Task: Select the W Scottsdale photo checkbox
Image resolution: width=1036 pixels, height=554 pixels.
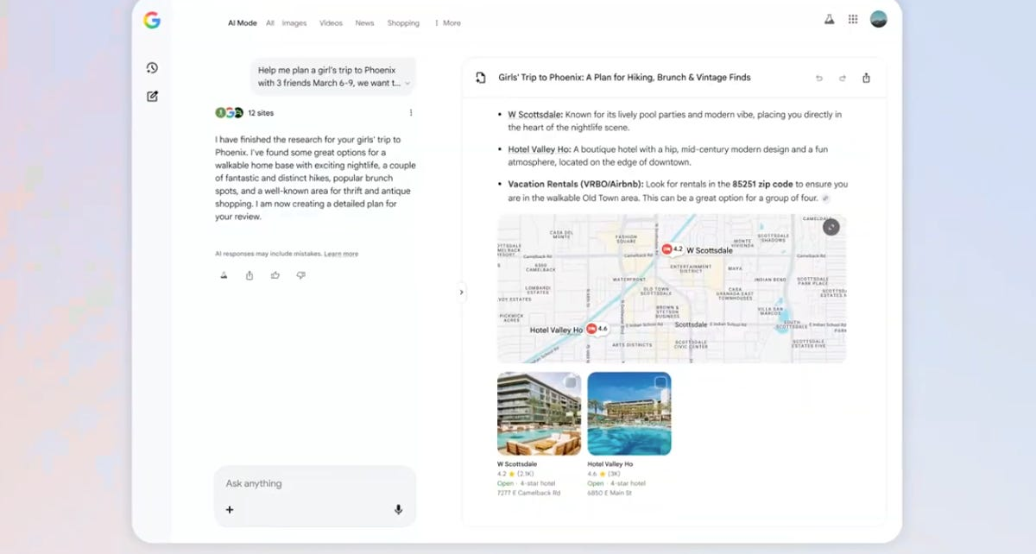Action: pos(571,382)
